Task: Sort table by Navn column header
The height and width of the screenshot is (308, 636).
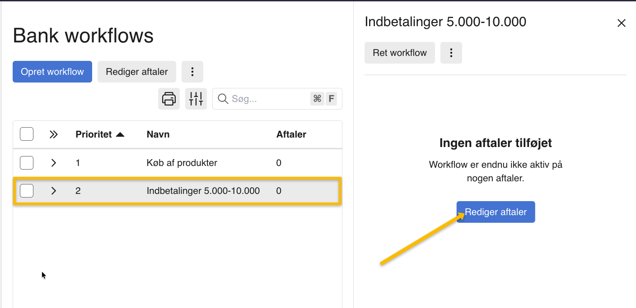Action: click(158, 134)
